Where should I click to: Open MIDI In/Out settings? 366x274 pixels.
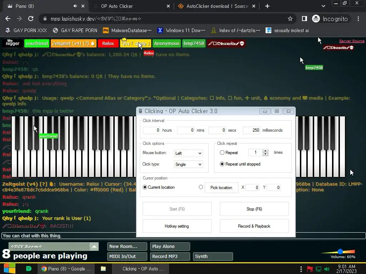127,256
